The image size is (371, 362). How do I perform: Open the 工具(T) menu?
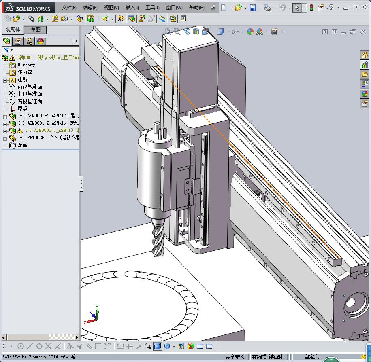click(x=152, y=8)
